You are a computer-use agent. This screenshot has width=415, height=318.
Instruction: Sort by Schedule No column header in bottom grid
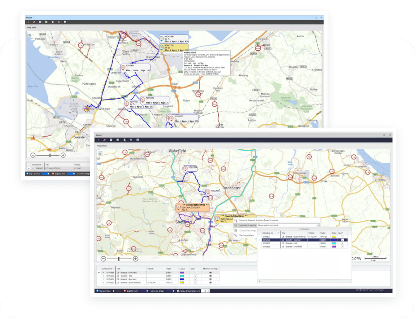pyautogui.click(x=107, y=268)
